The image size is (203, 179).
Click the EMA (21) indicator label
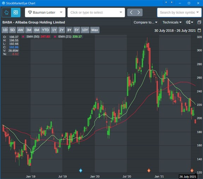tap(65, 37)
